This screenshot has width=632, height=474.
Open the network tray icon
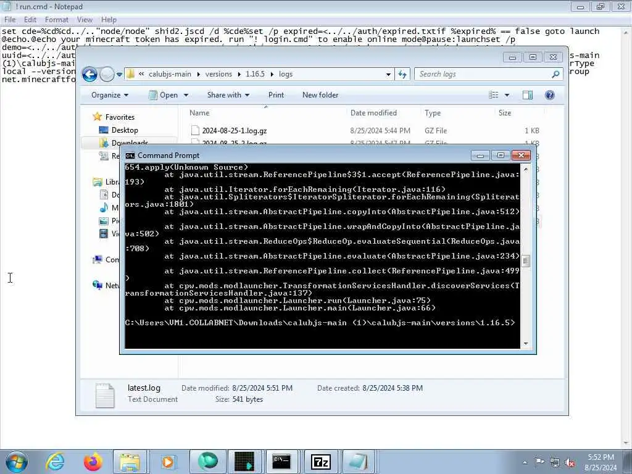555,463
